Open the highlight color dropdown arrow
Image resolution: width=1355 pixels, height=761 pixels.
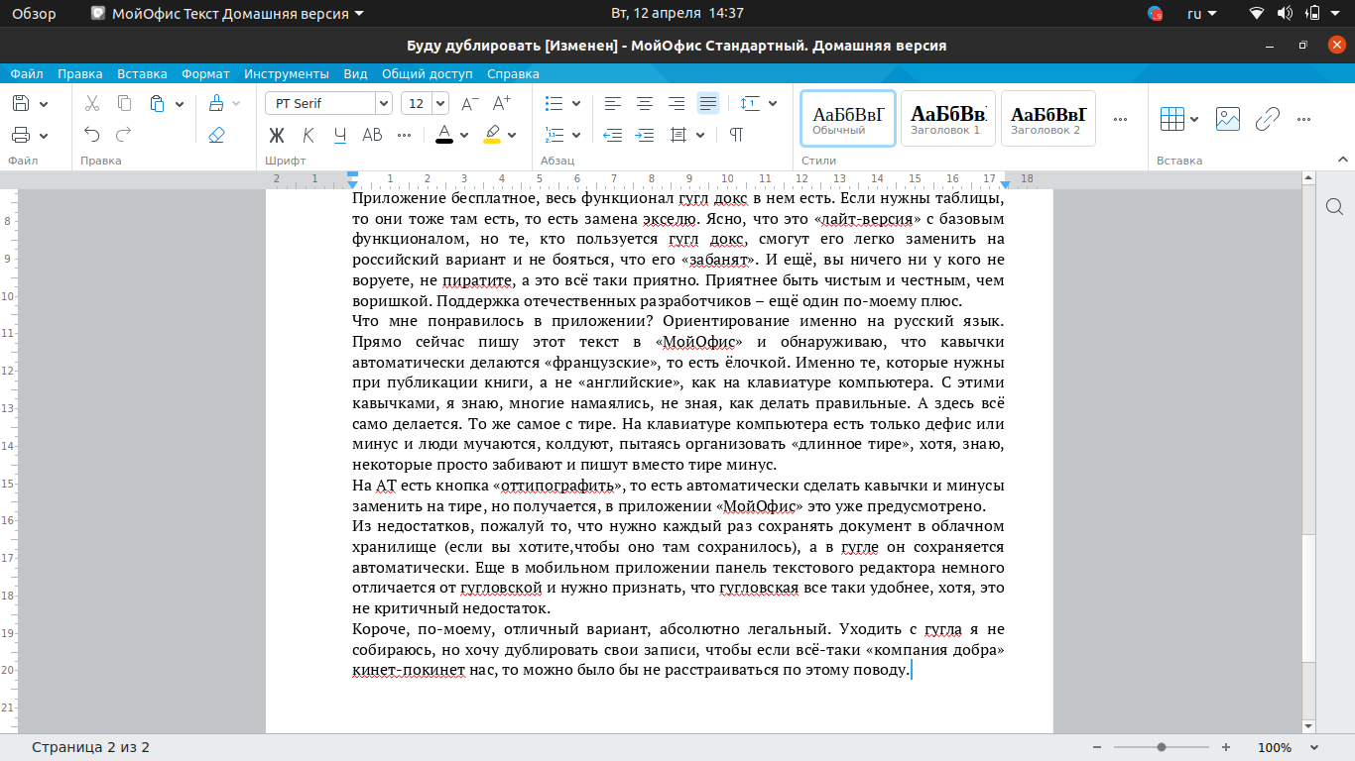tap(512, 135)
